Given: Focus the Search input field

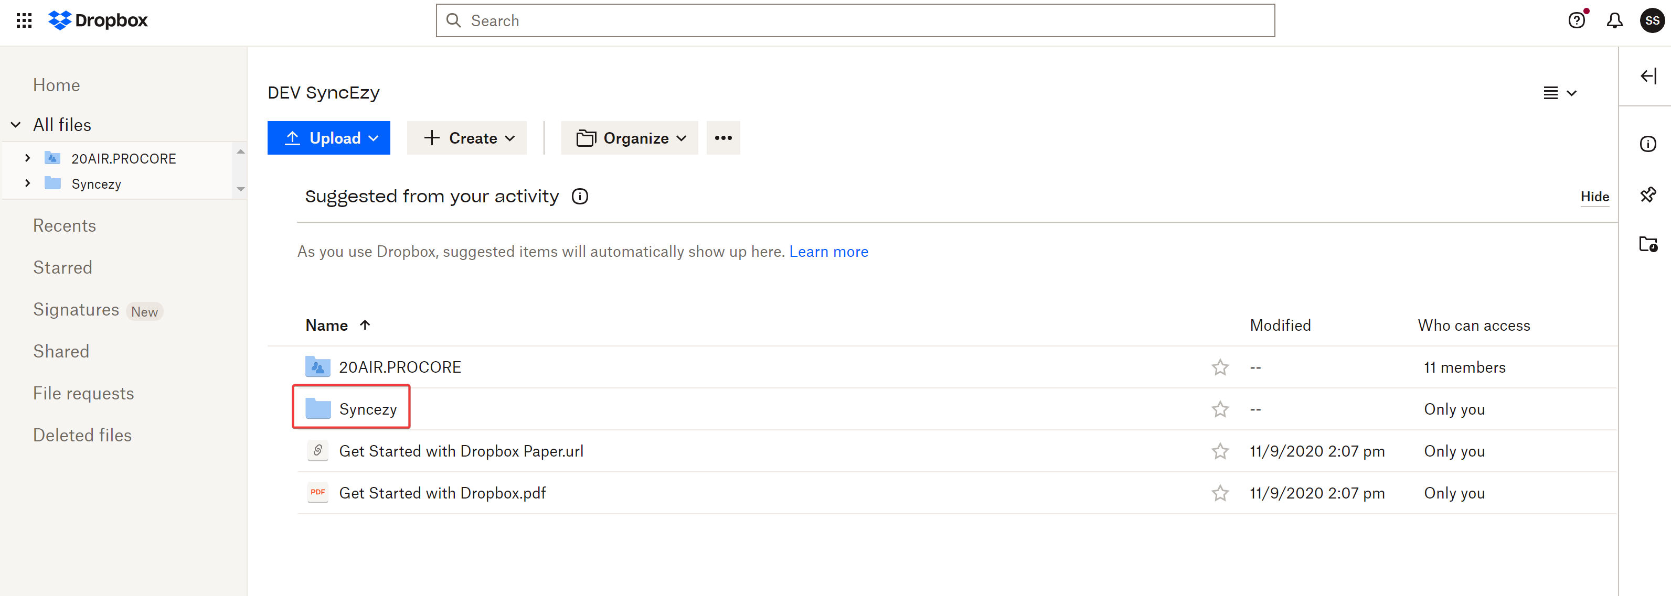Looking at the screenshot, I should 855,21.
